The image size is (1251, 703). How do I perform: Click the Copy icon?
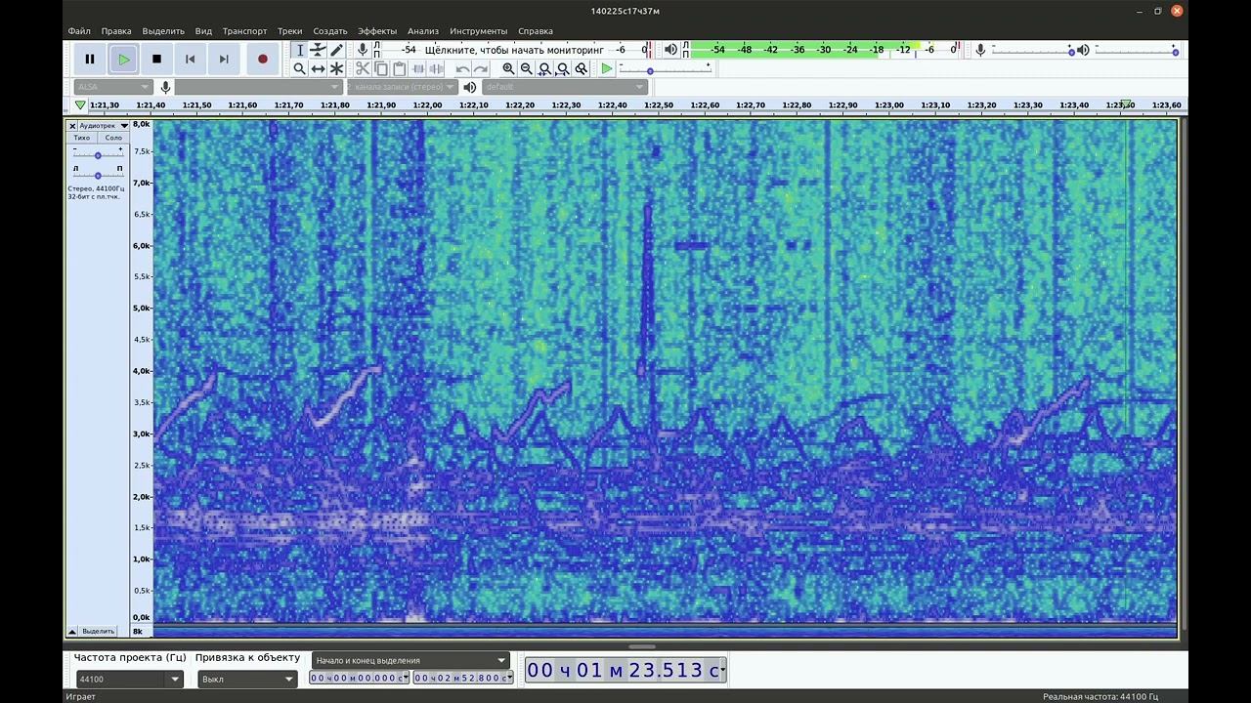[381, 68]
